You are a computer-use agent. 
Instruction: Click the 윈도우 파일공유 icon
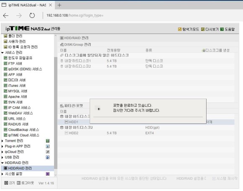click(5, 58)
